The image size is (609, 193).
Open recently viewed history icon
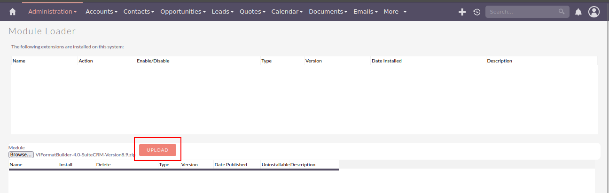tap(476, 12)
